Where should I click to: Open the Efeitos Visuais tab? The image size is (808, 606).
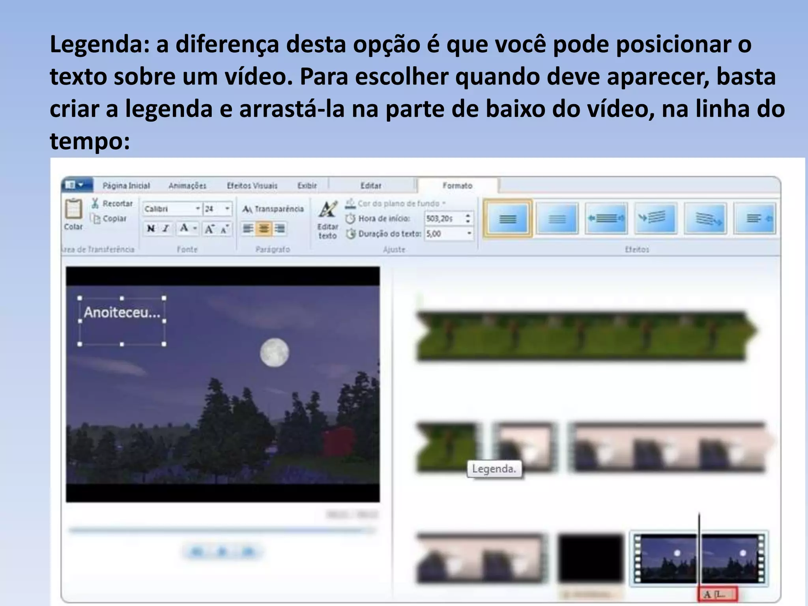pos(252,185)
